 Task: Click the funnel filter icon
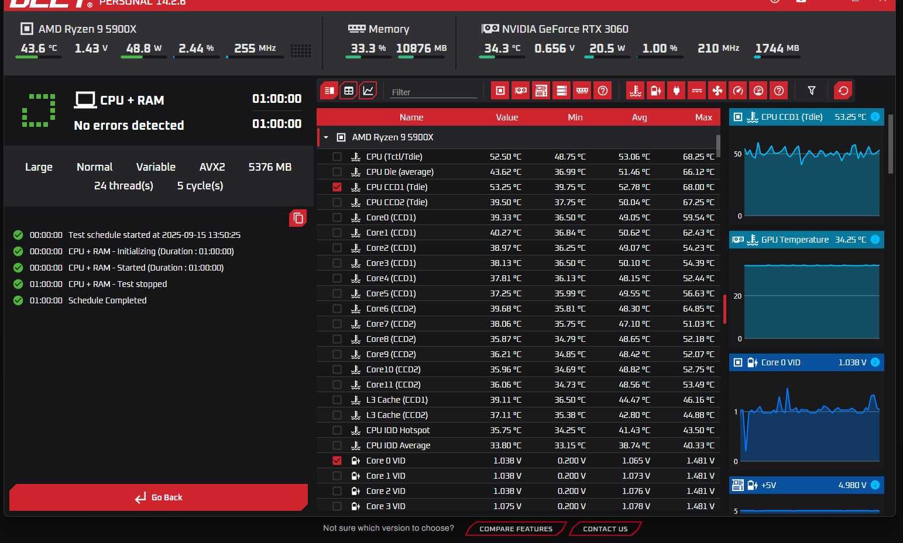[x=811, y=91]
